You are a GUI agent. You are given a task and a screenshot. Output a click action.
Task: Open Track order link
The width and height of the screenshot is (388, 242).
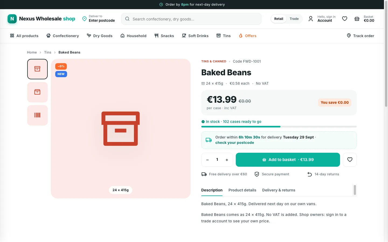point(361,36)
